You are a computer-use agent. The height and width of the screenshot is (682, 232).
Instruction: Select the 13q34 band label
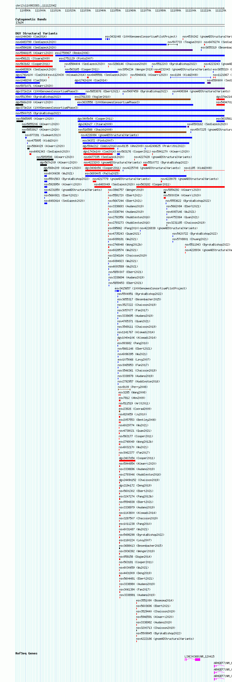click(20, 22)
